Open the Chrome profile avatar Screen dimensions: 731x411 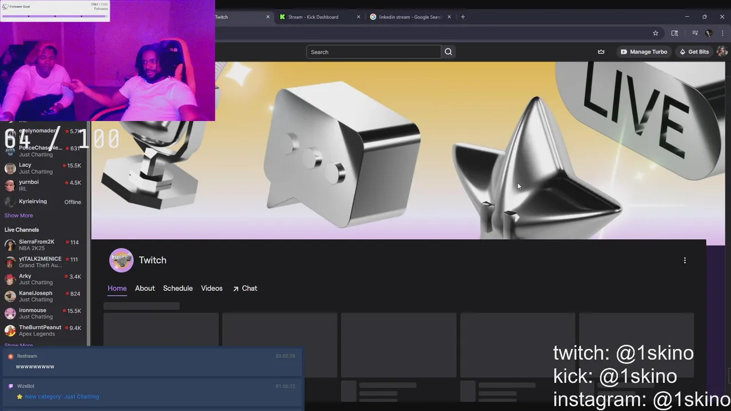709,33
